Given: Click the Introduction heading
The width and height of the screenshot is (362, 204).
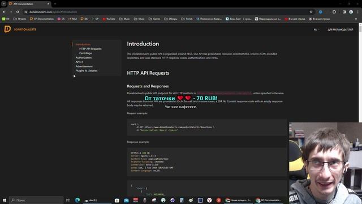Looking at the screenshot, I should point(143,44).
